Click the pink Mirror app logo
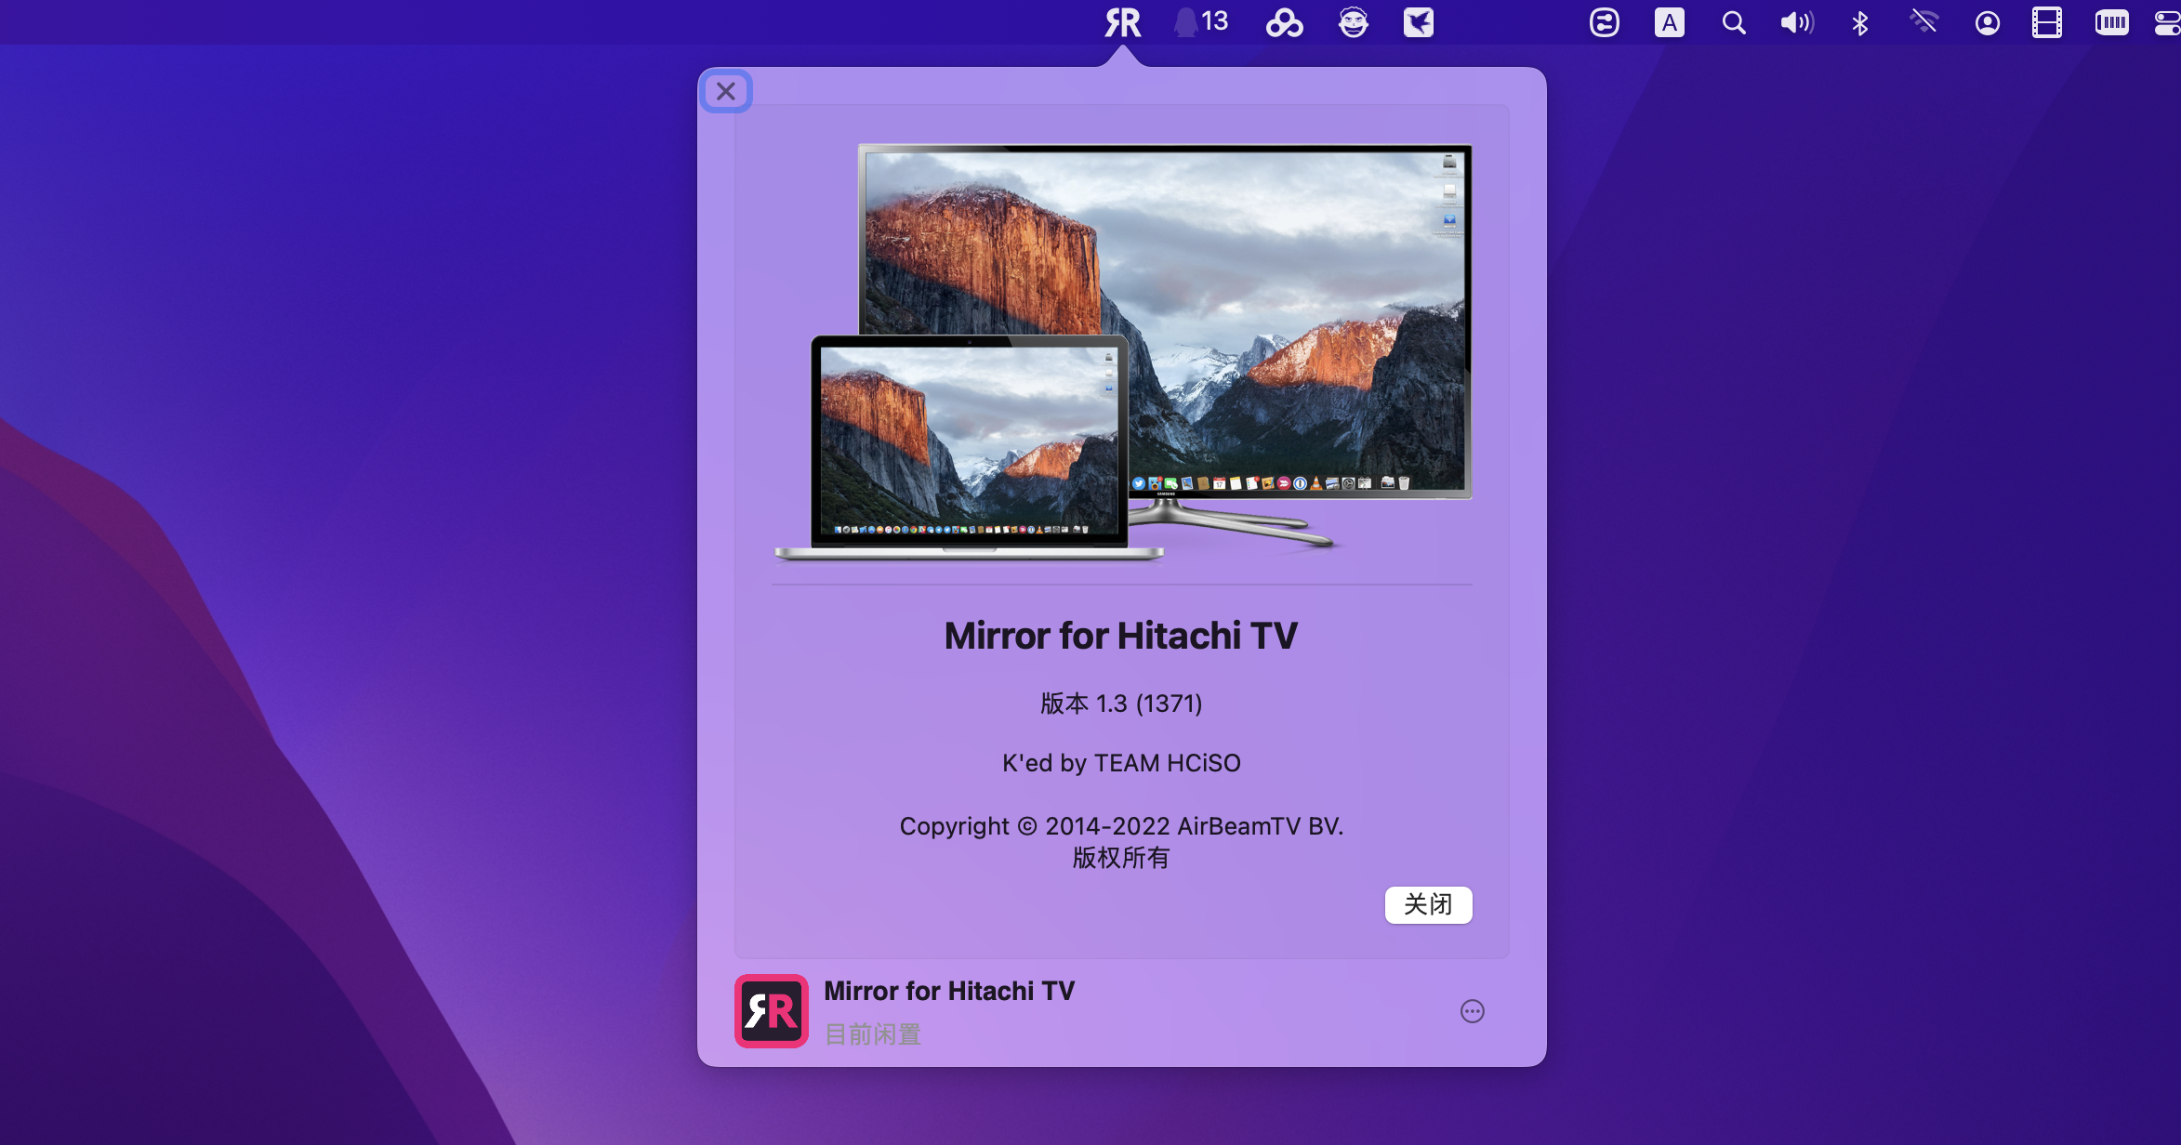2181x1145 pixels. click(771, 1011)
